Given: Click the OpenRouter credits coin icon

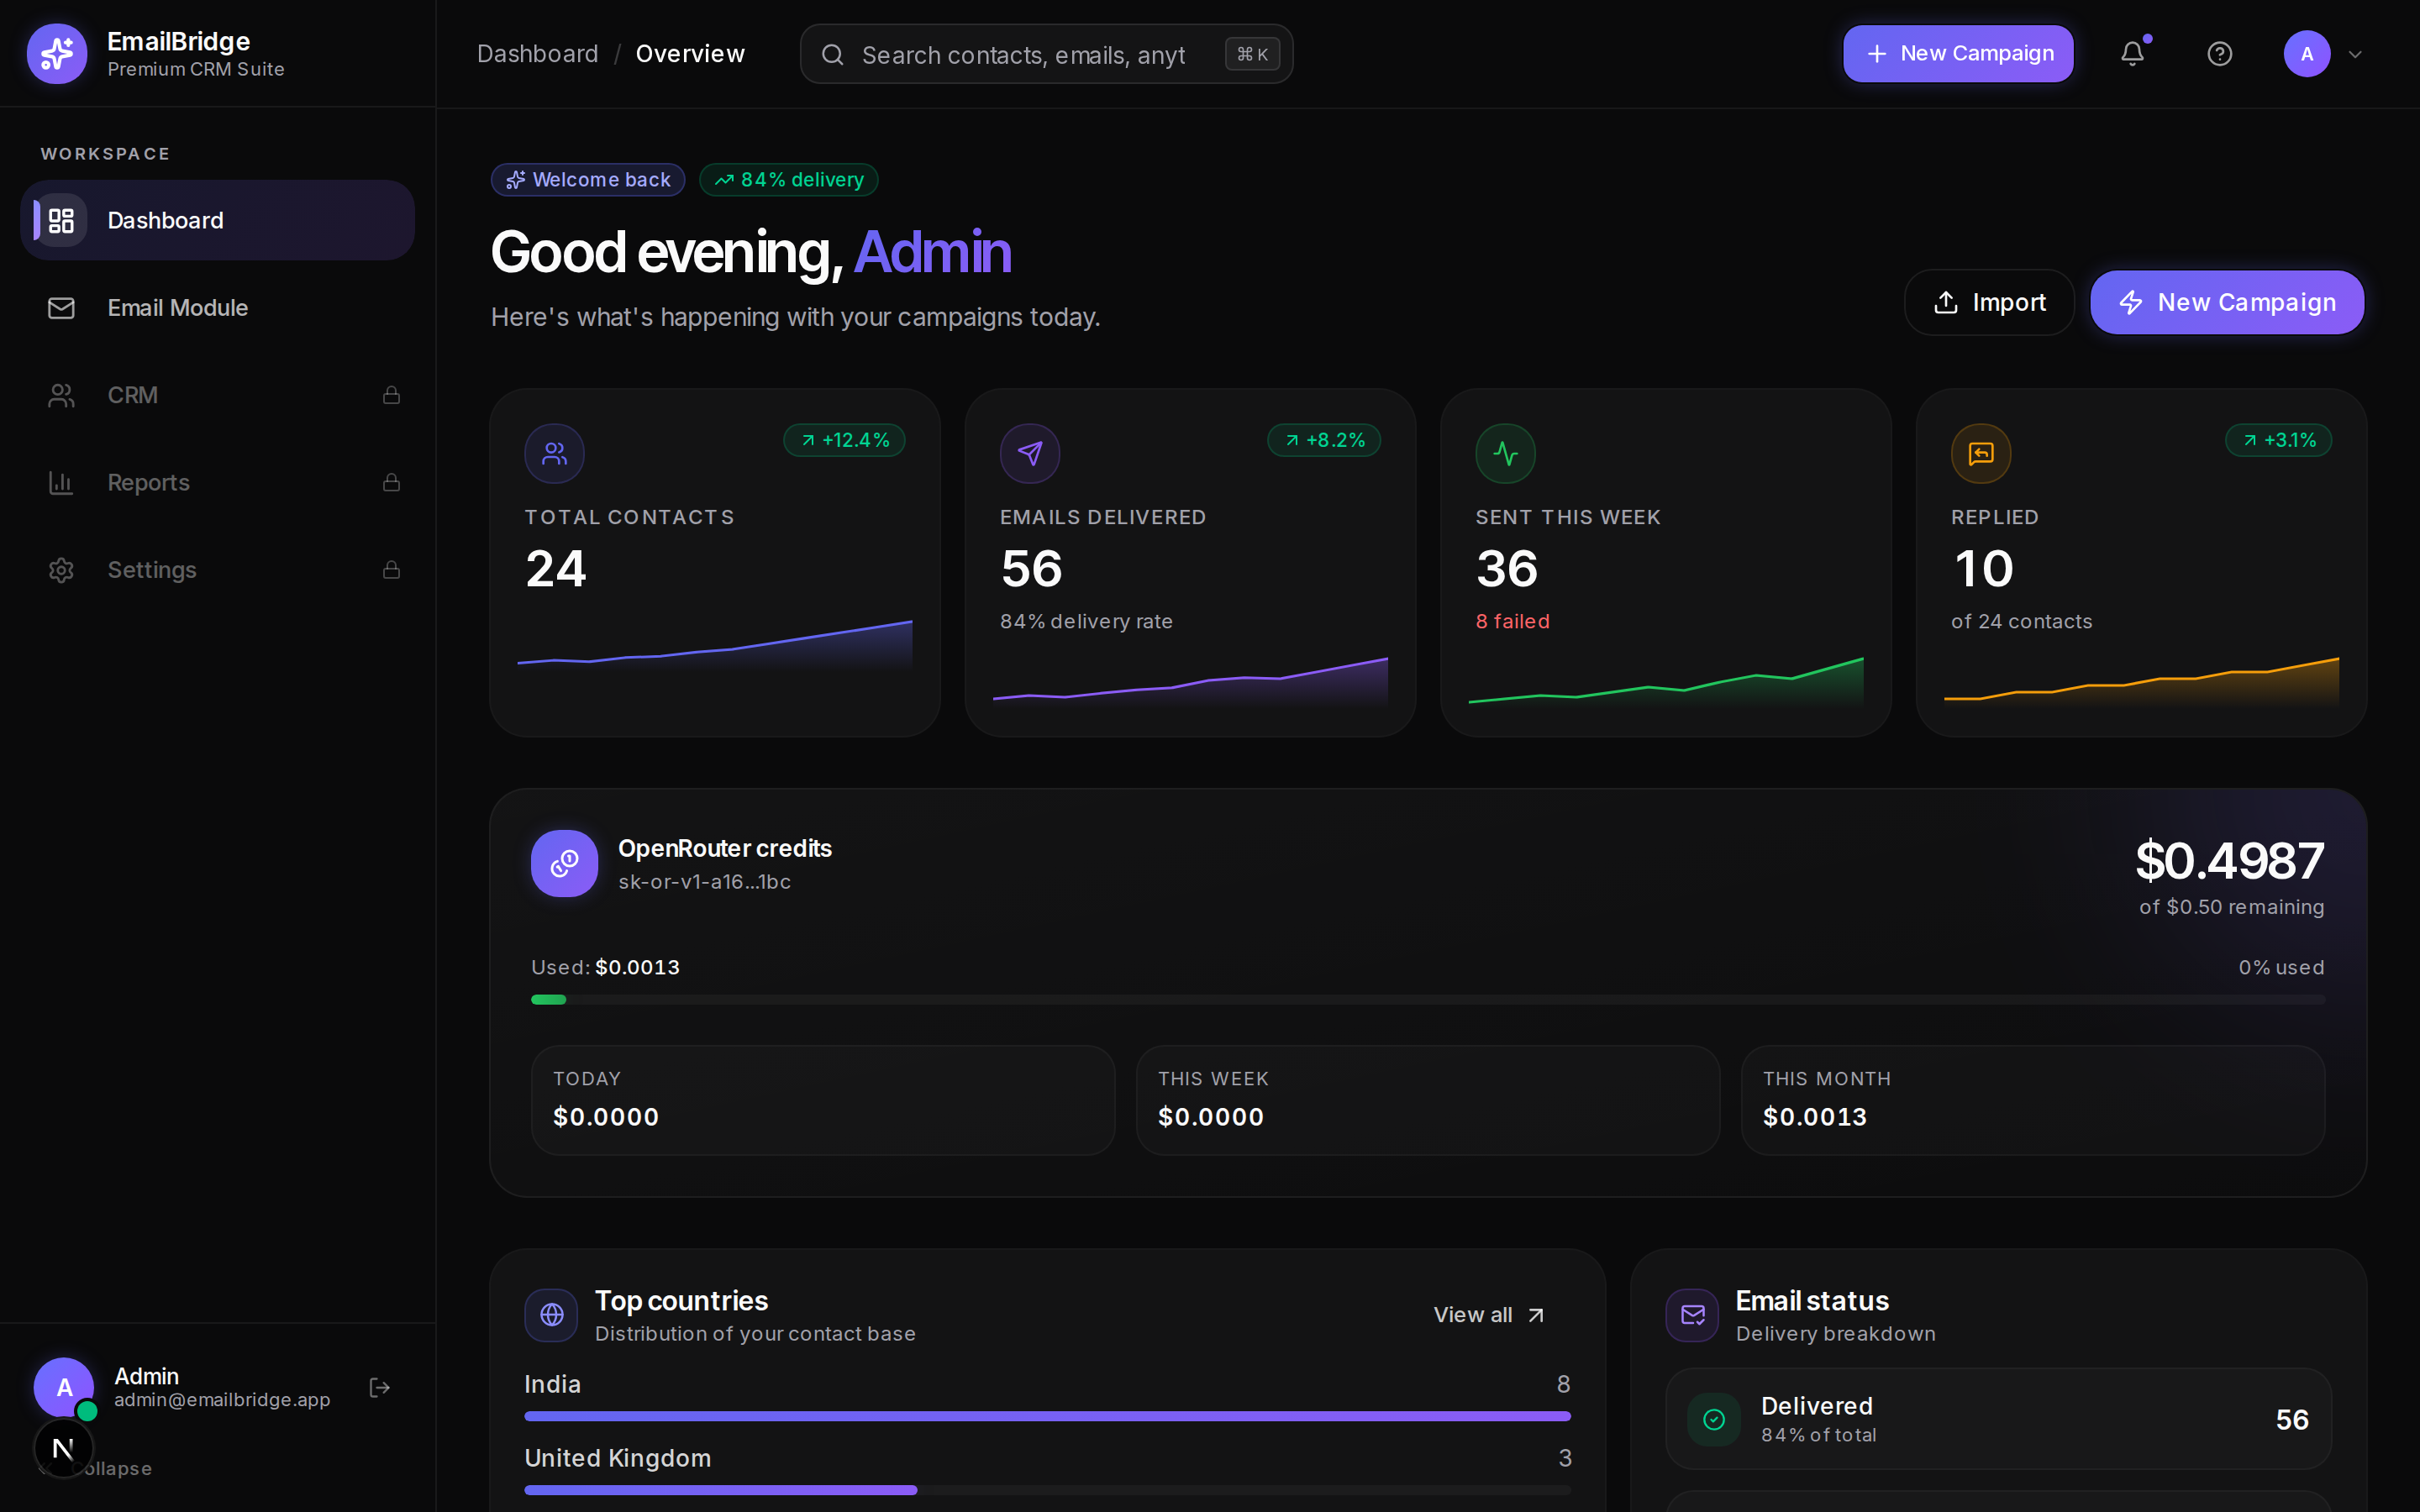Looking at the screenshot, I should (564, 863).
